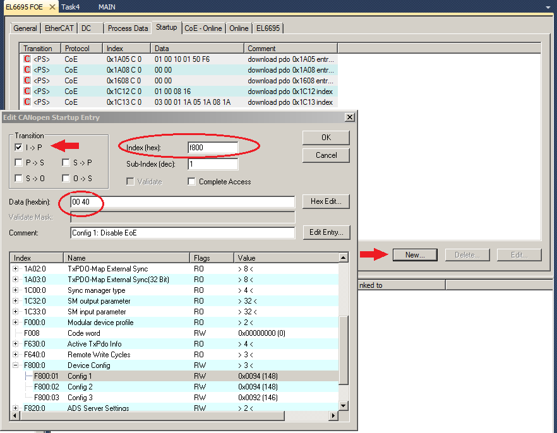
Task: Click the Cancel button
Action: pos(326,155)
